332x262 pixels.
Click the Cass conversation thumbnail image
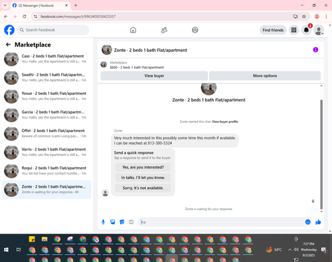(x=11, y=59)
